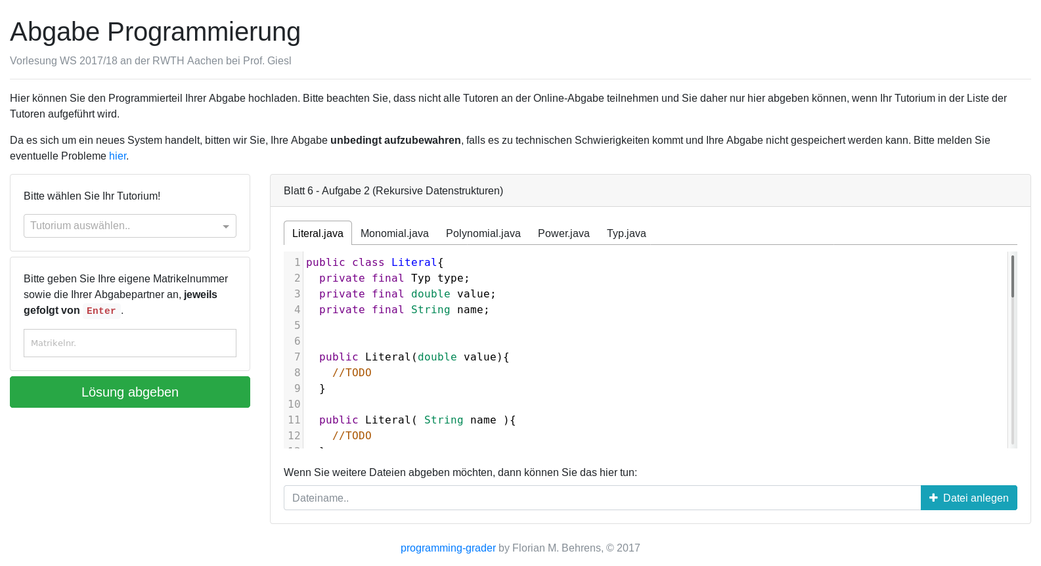Click 'public Literal( String name ){' line

click(x=418, y=420)
